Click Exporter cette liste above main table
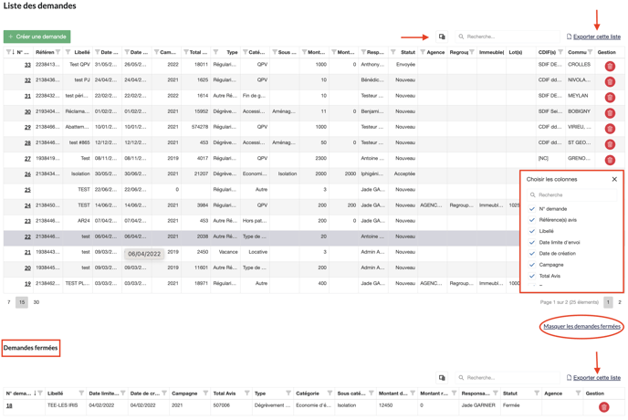Viewport: 628px width, 420px height. (596, 37)
